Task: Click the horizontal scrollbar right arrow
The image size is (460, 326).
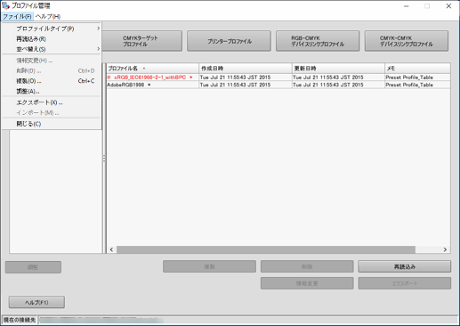Action: 445,249
